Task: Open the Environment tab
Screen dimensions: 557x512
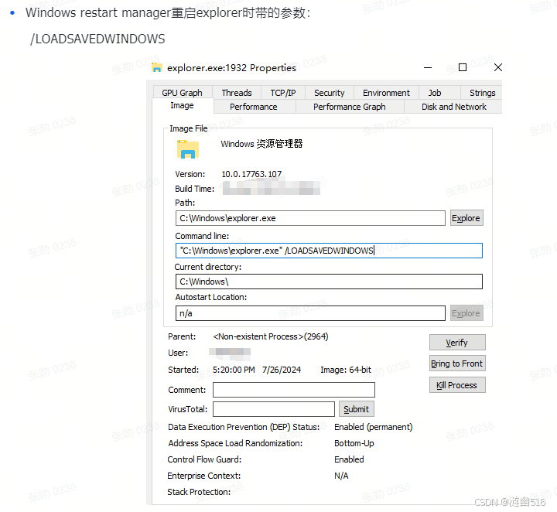Action: [x=386, y=93]
